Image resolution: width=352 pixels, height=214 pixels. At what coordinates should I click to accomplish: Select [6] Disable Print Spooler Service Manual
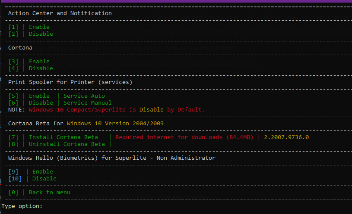point(60,103)
